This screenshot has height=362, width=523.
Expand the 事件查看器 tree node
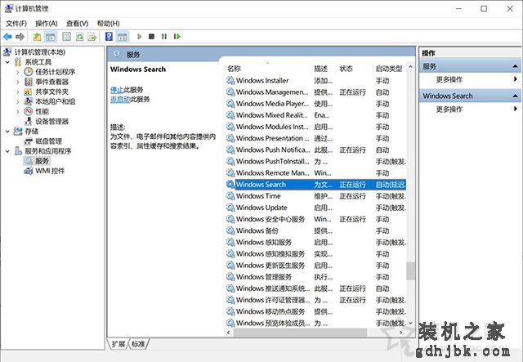coord(18,82)
